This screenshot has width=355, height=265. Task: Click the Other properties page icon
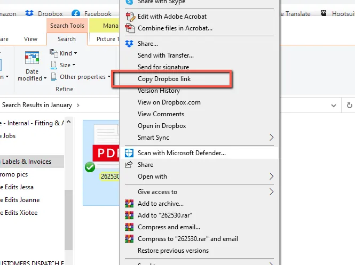(54, 77)
